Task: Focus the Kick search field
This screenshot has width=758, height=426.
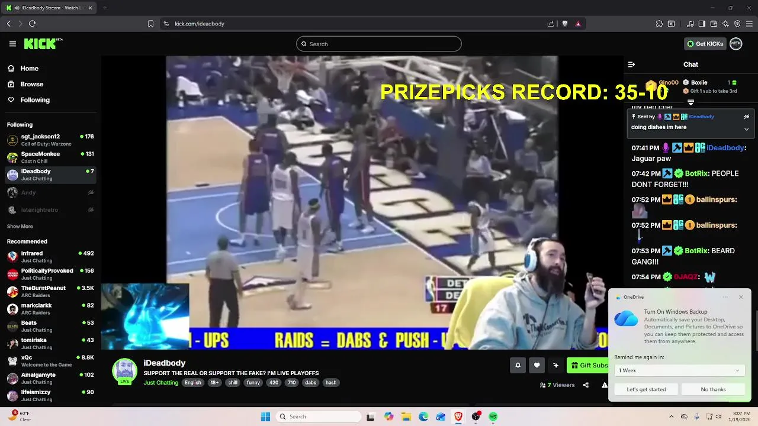Action: 379,44
